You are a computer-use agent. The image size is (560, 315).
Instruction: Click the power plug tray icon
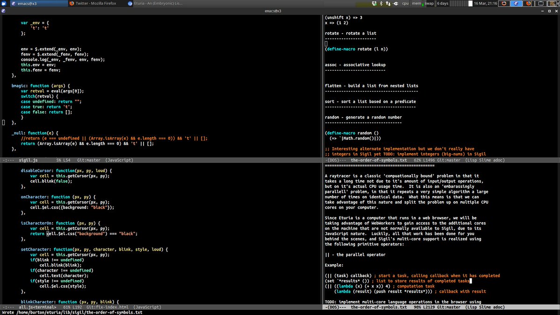point(396,3)
